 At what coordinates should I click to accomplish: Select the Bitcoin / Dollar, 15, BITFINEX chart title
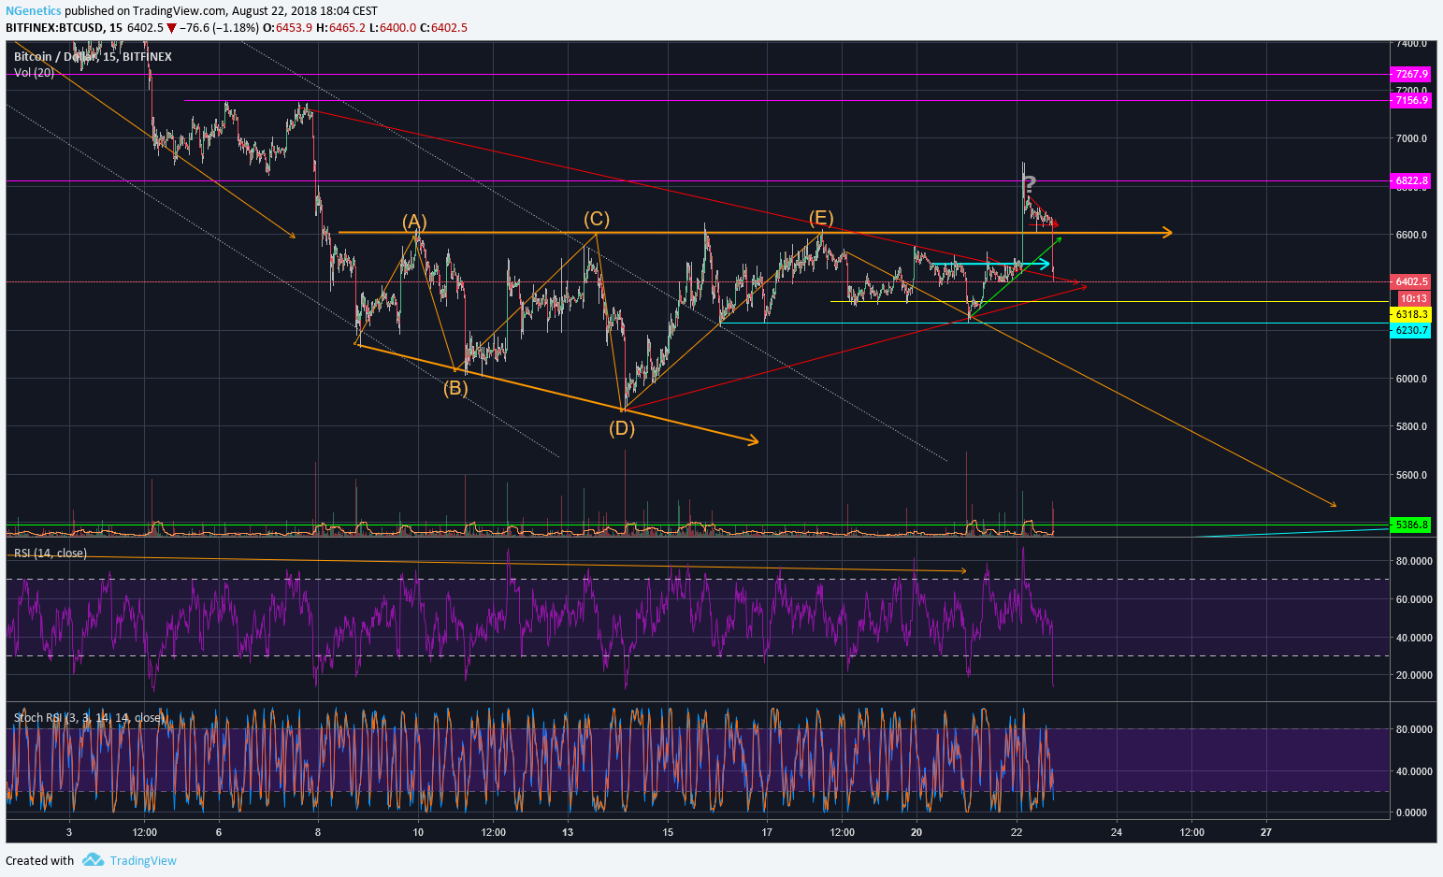[x=93, y=57]
